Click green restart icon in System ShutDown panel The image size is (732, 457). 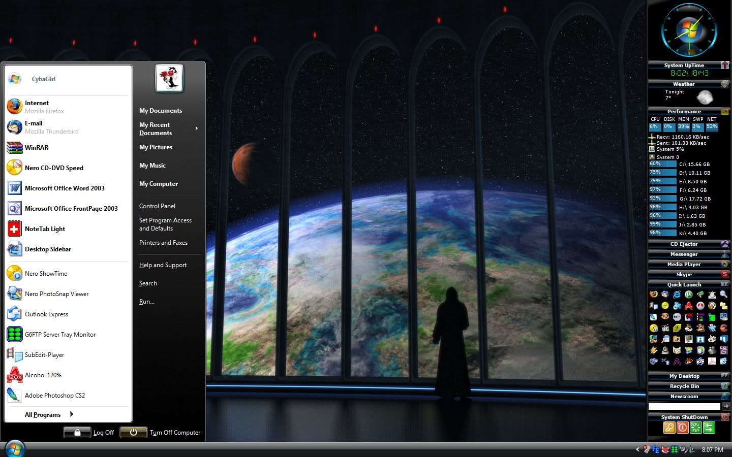[695, 428]
